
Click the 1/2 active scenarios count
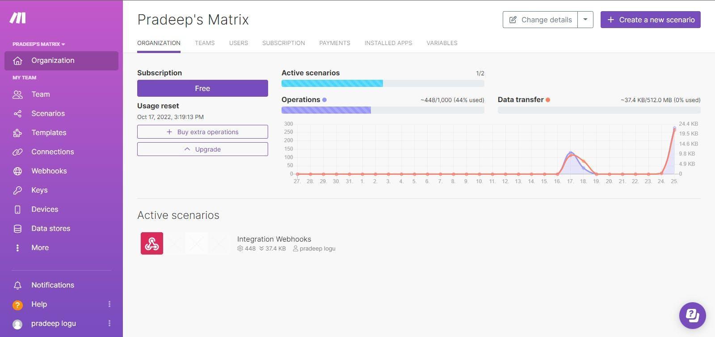480,74
